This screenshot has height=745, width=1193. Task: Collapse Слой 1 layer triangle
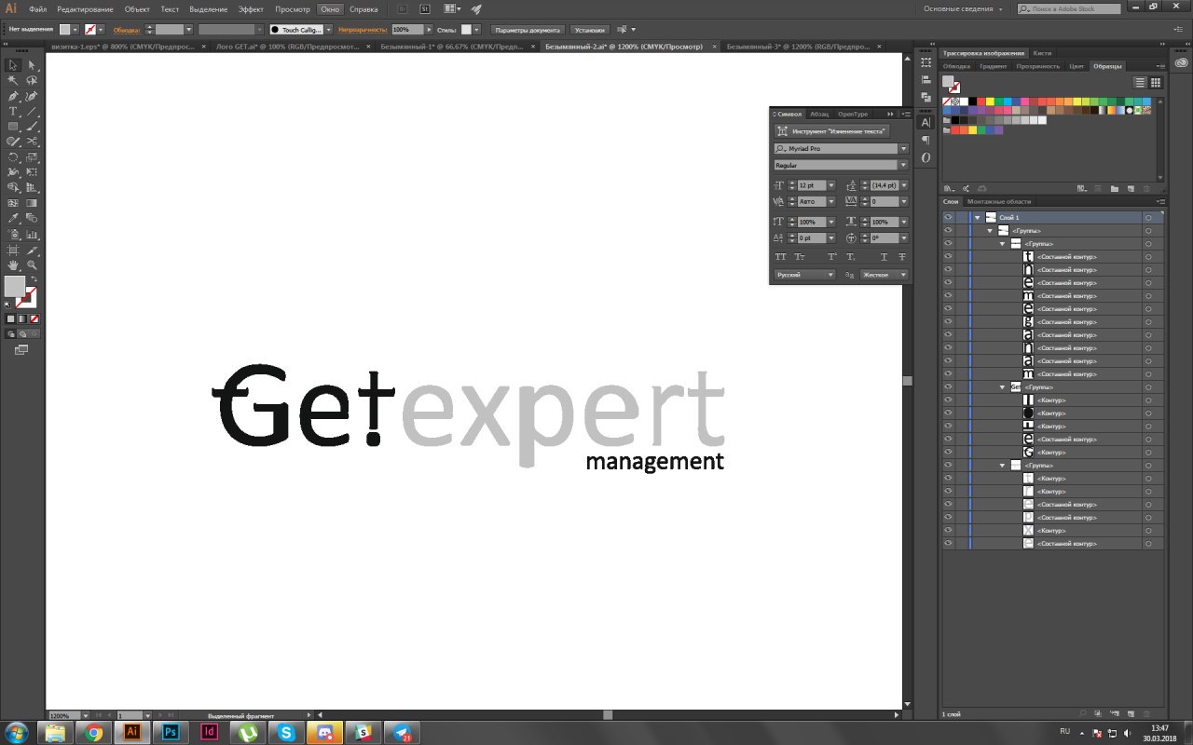978,217
